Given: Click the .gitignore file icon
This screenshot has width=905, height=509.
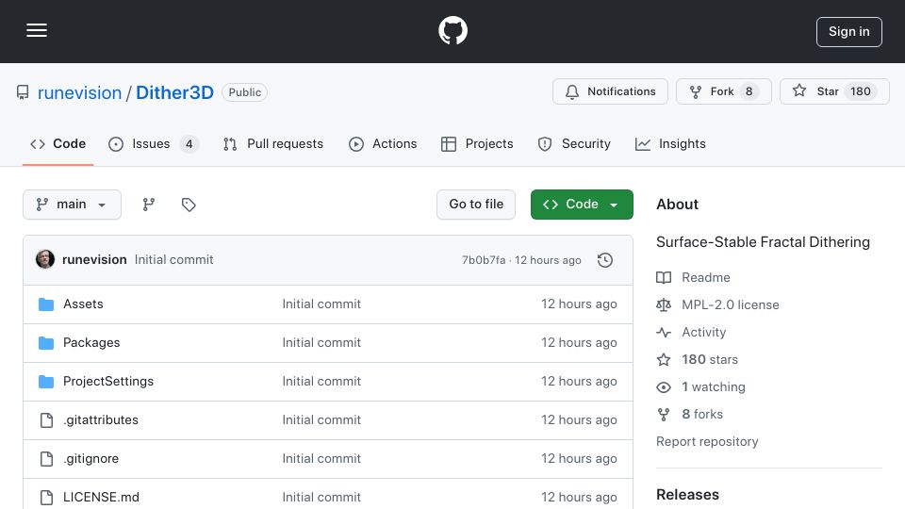Looking at the screenshot, I should (46, 459).
